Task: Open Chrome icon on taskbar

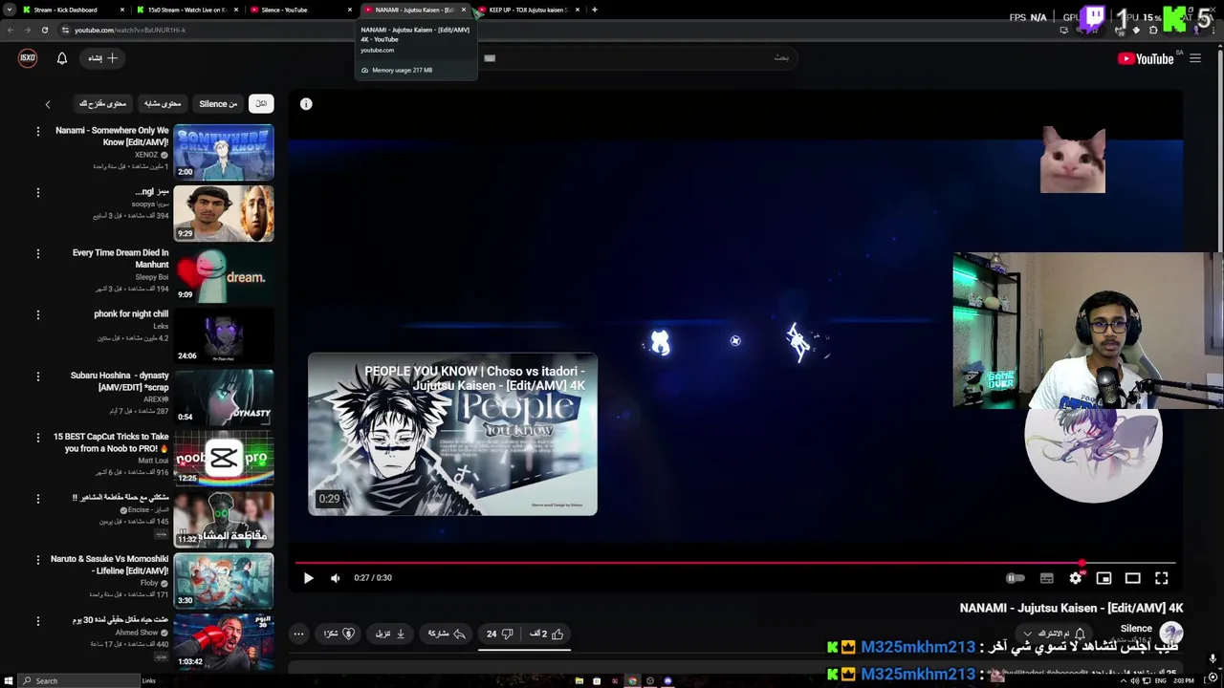Action: [632, 680]
